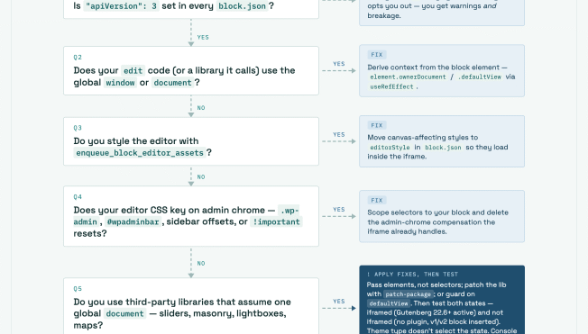Click the "document" code chip in Q2
Image resolution: width=588 pixels, height=334 pixels.
point(172,83)
